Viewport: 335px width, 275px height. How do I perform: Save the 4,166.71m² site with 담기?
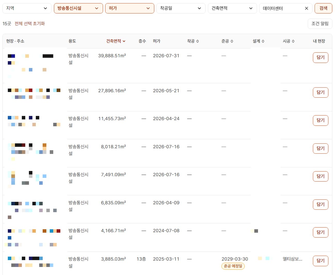pos(321,232)
